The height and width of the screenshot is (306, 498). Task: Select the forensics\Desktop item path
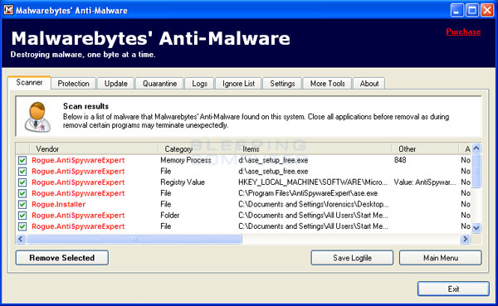(313, 205)
